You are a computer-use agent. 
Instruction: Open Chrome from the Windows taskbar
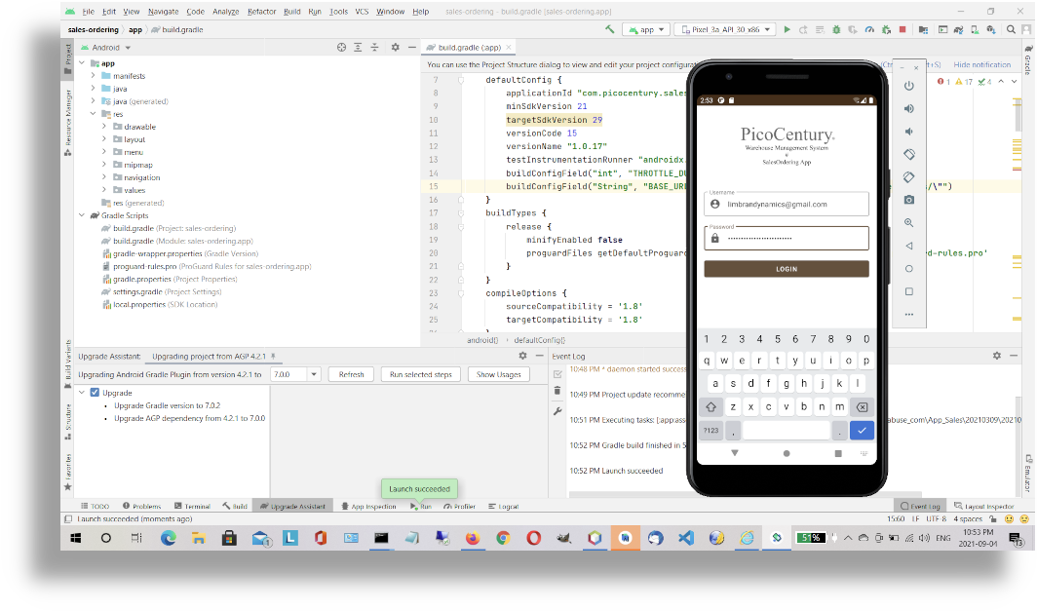point(503,538)
